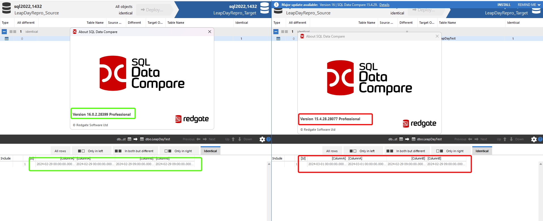Click the settings gear icon in left window
This screenshot has width=543, height=221.
(x=262, y=139)
